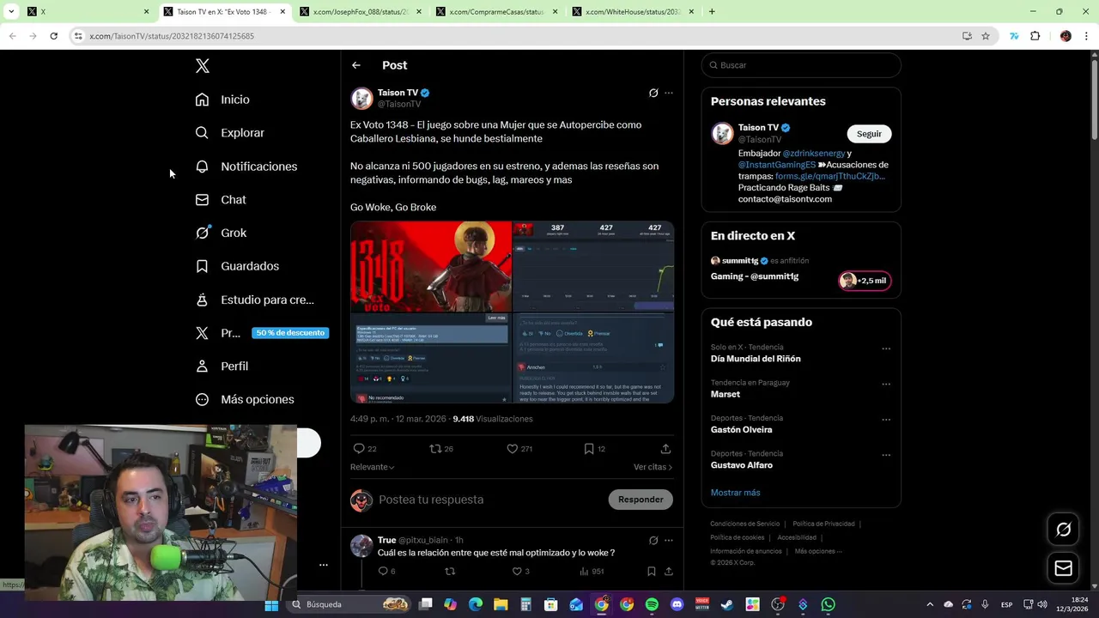Viewport: 1099px width, 618px height.
Task: Open summit1g live Gaming broadcast
Action: pos(754,276)
